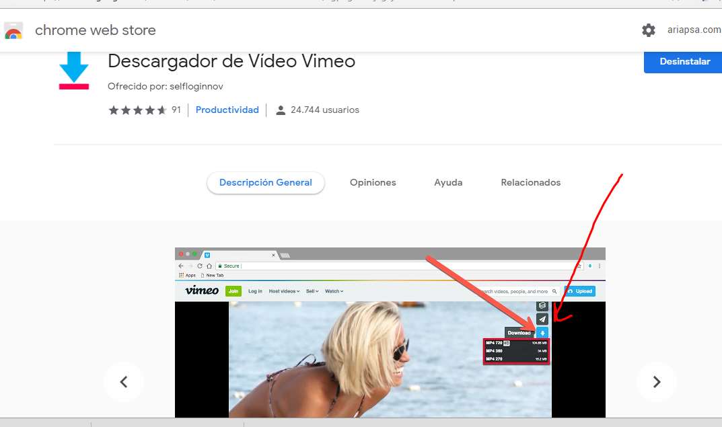Image resolution: width=722 pixels, height=427 pixels.
Task: Switch to the Opiniones tab
Action: pos(373,183)
